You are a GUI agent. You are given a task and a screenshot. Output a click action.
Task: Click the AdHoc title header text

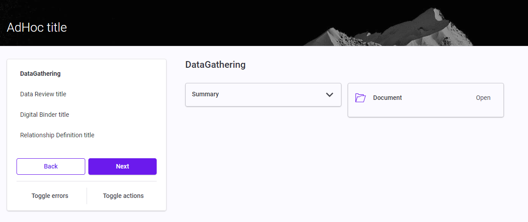tap(37, 28)
